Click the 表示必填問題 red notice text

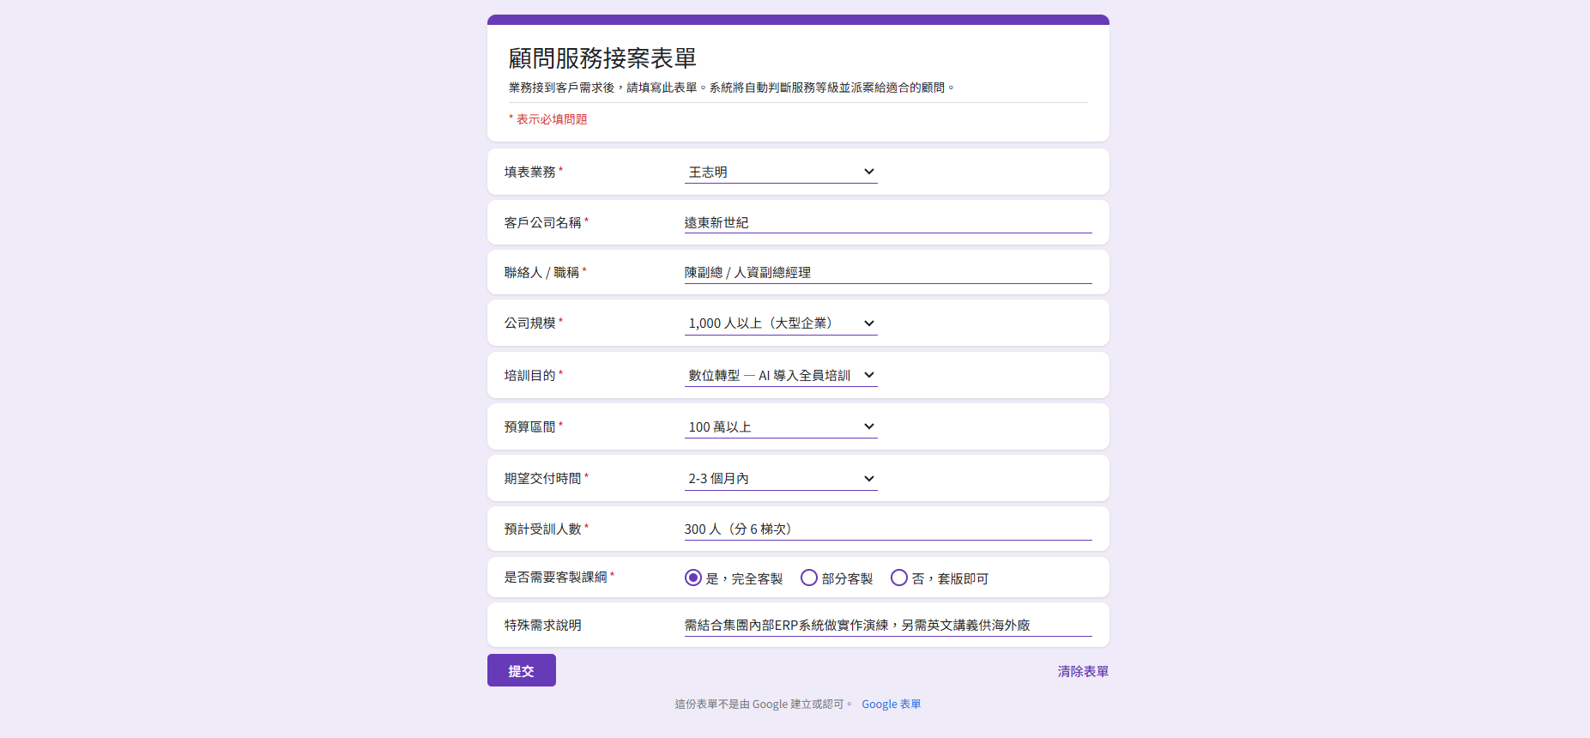tap(548, 119)
